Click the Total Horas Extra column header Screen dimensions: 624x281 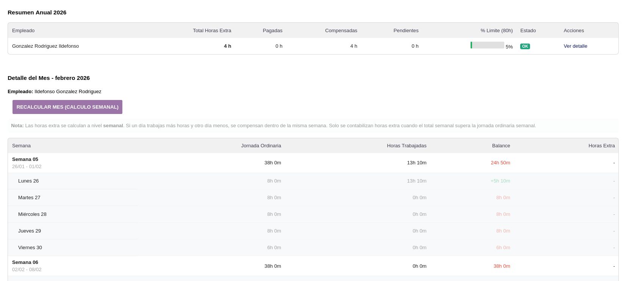pos(212,31)
